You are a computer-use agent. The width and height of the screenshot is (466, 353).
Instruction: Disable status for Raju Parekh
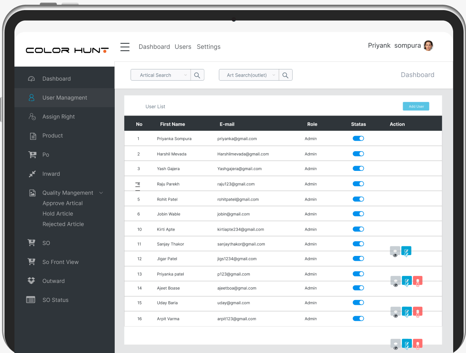click(x=358, y=184)
